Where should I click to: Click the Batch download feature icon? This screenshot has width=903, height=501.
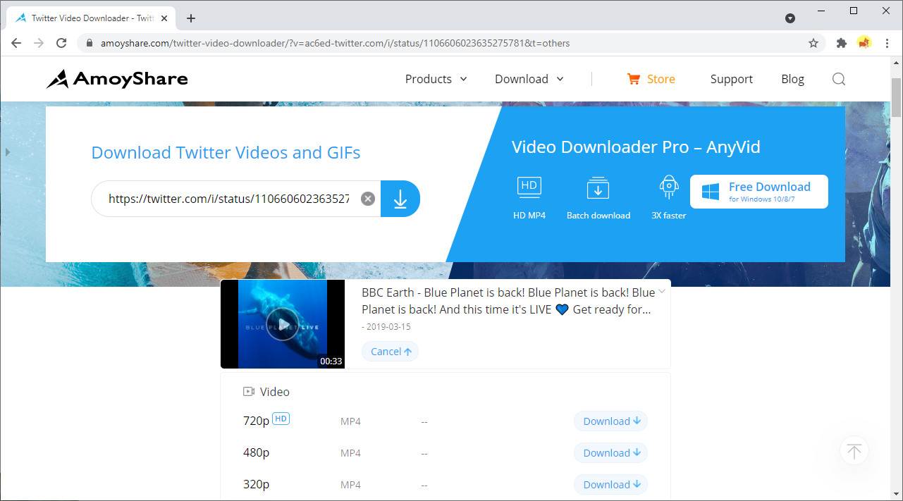point(598,188)
